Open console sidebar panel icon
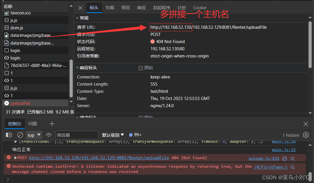Screen dimensions: 314x183 8,135
